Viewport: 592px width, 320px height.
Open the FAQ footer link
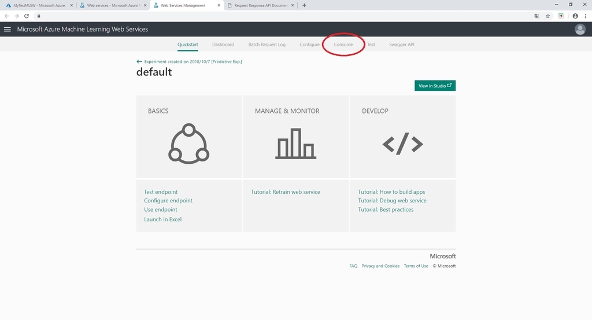click(353, 266)
